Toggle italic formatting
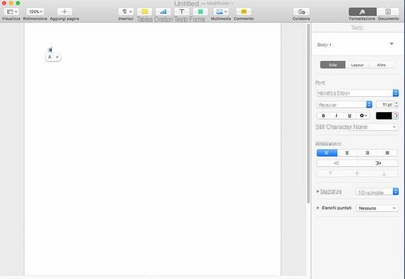Image resolution: width=405 pixels, height=279 pixels. tap(337, 116)
